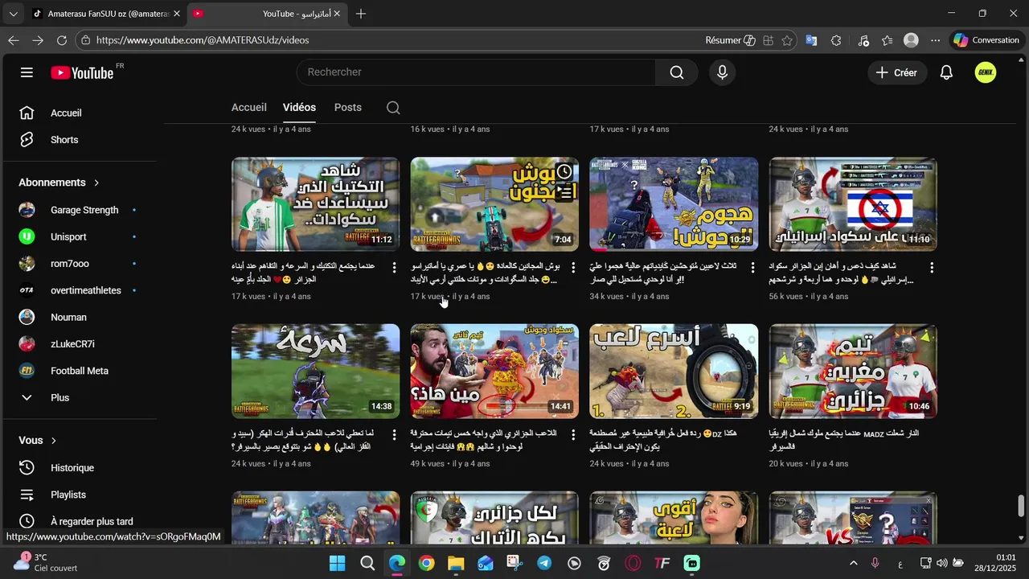The width and height of the screenshot is (1029, 579).
Task: Click the browser address bar URL
Action: (x=203, y=40)
